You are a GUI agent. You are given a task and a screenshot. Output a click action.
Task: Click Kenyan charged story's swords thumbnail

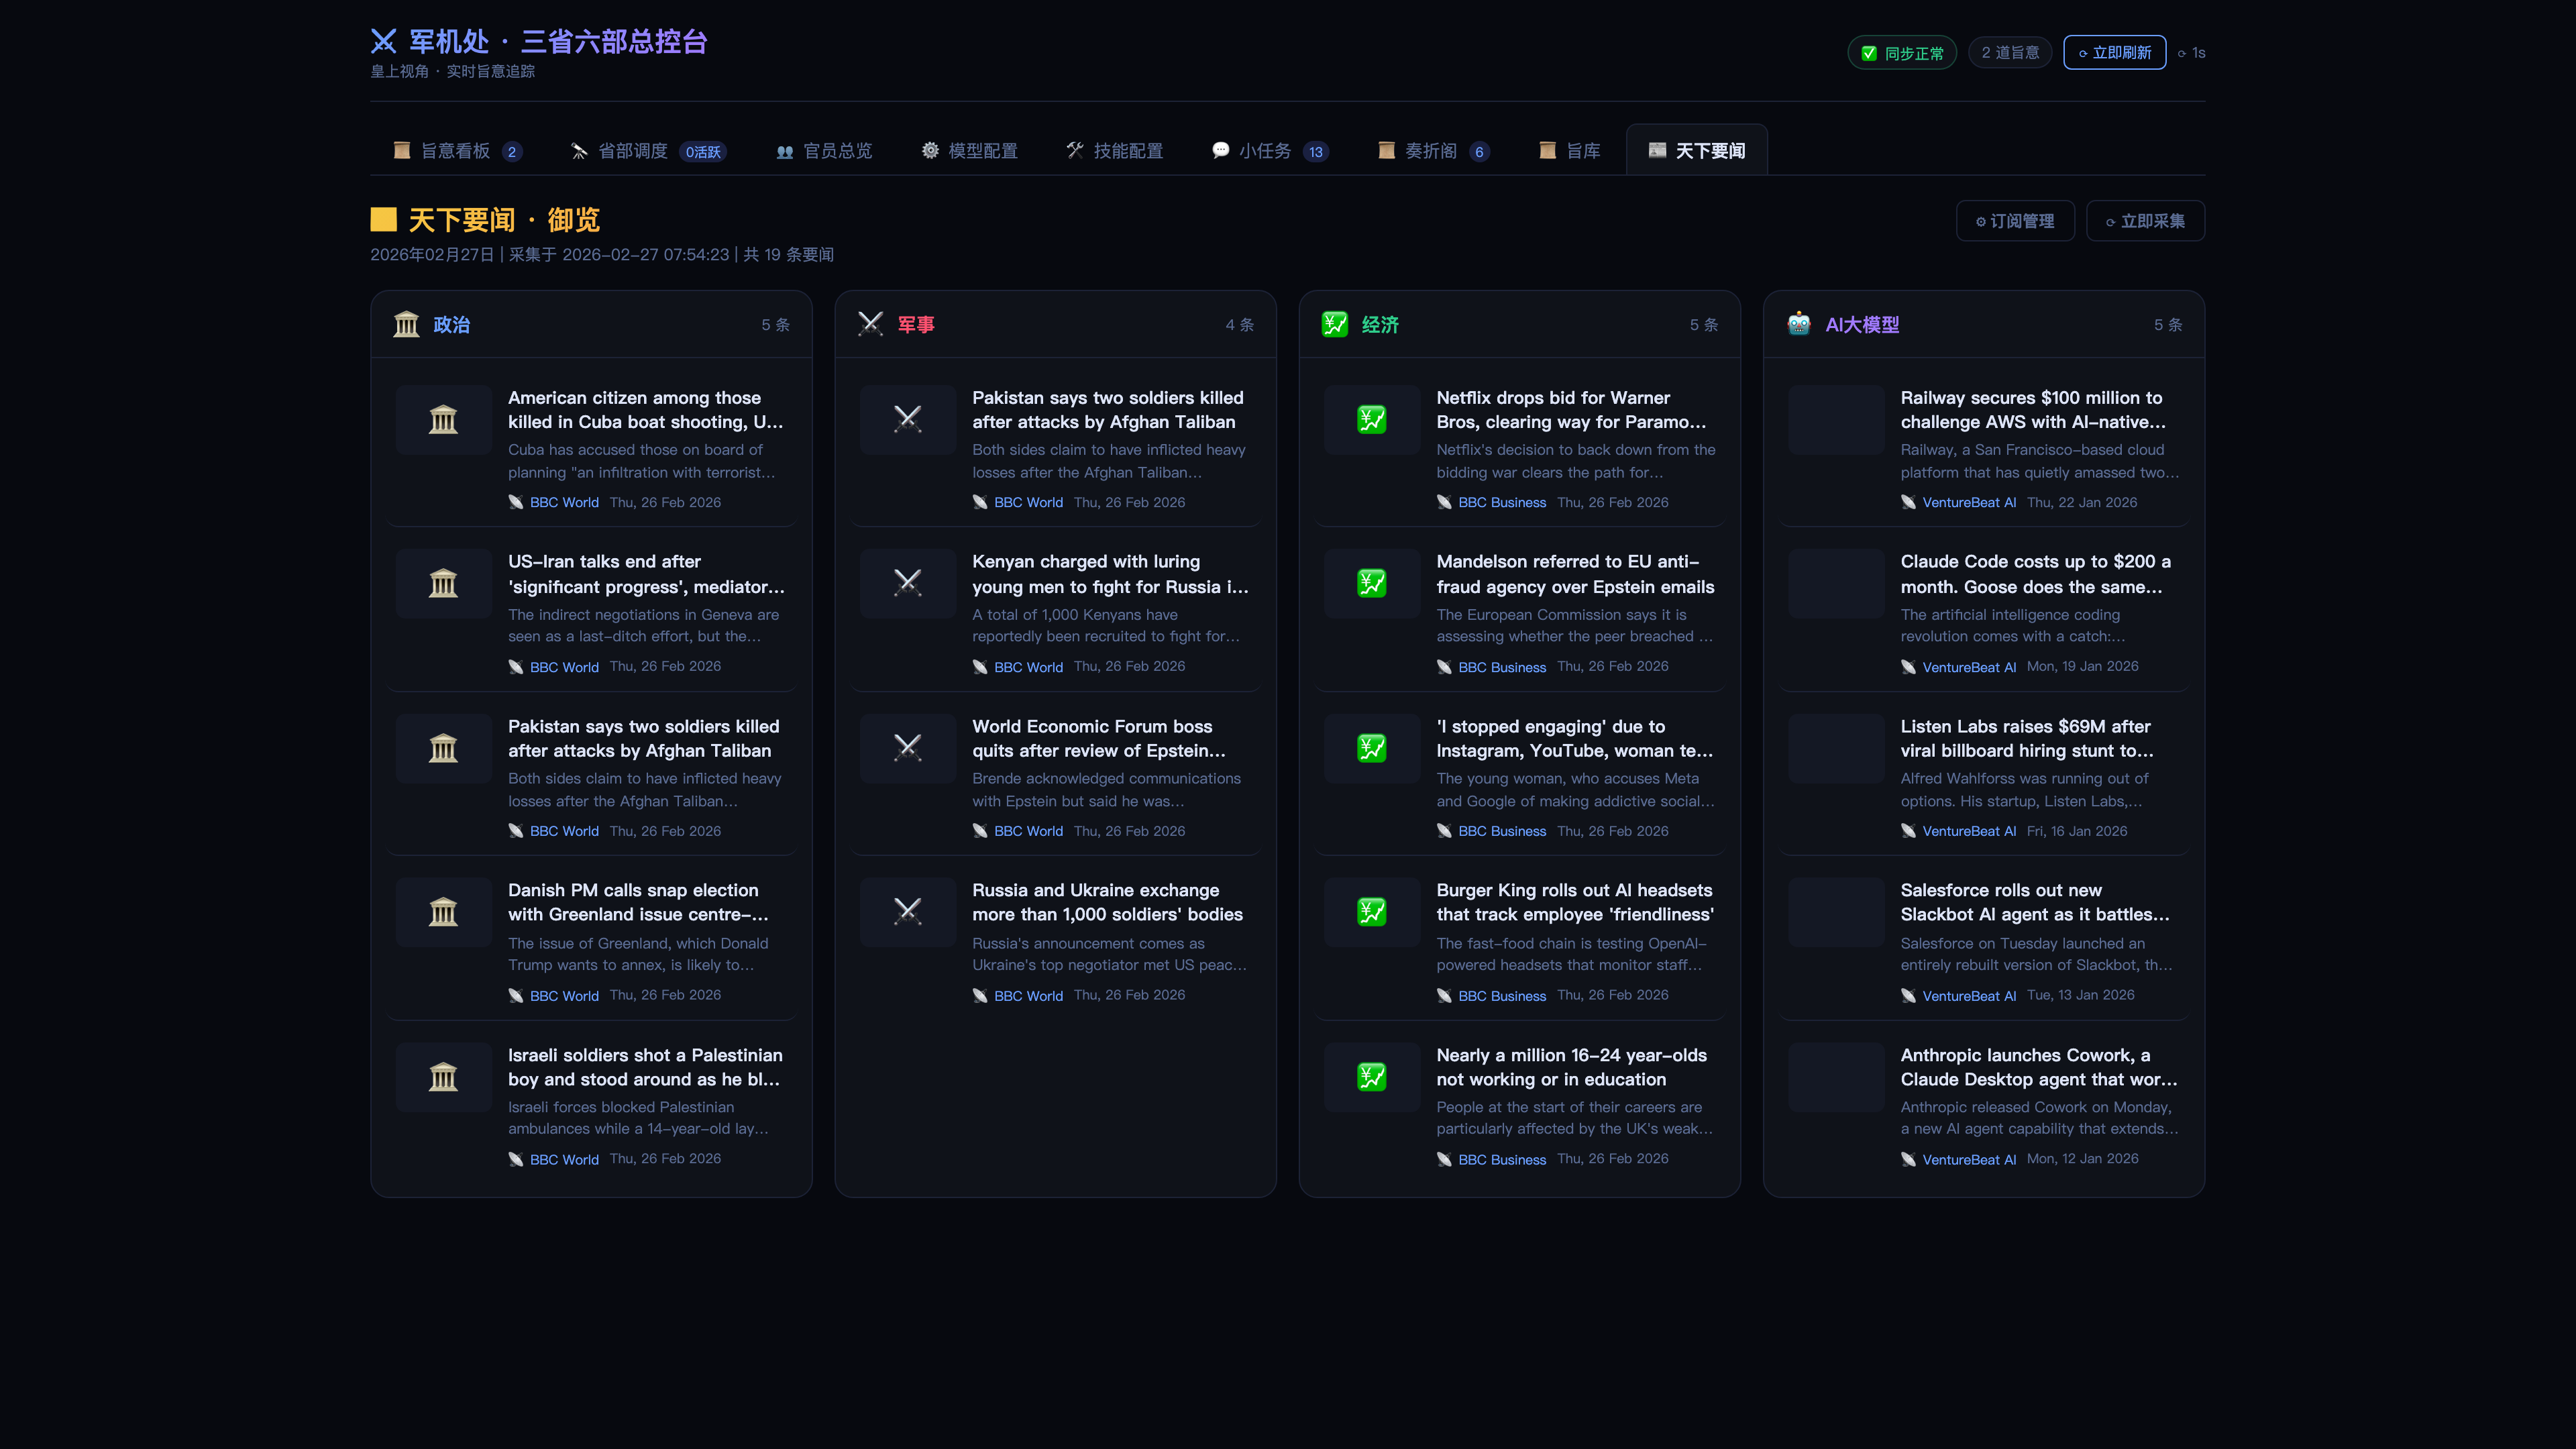point(907,583)
